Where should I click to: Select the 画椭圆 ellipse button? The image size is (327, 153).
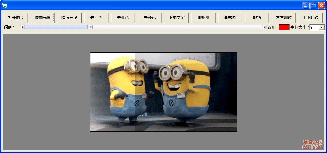pyautogui.click(x=230, y=18)
